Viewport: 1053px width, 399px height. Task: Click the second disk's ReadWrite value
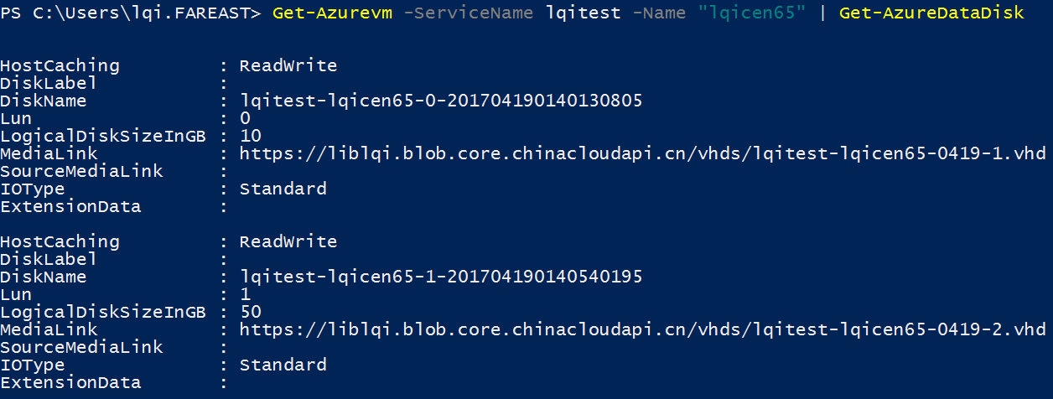288,241
